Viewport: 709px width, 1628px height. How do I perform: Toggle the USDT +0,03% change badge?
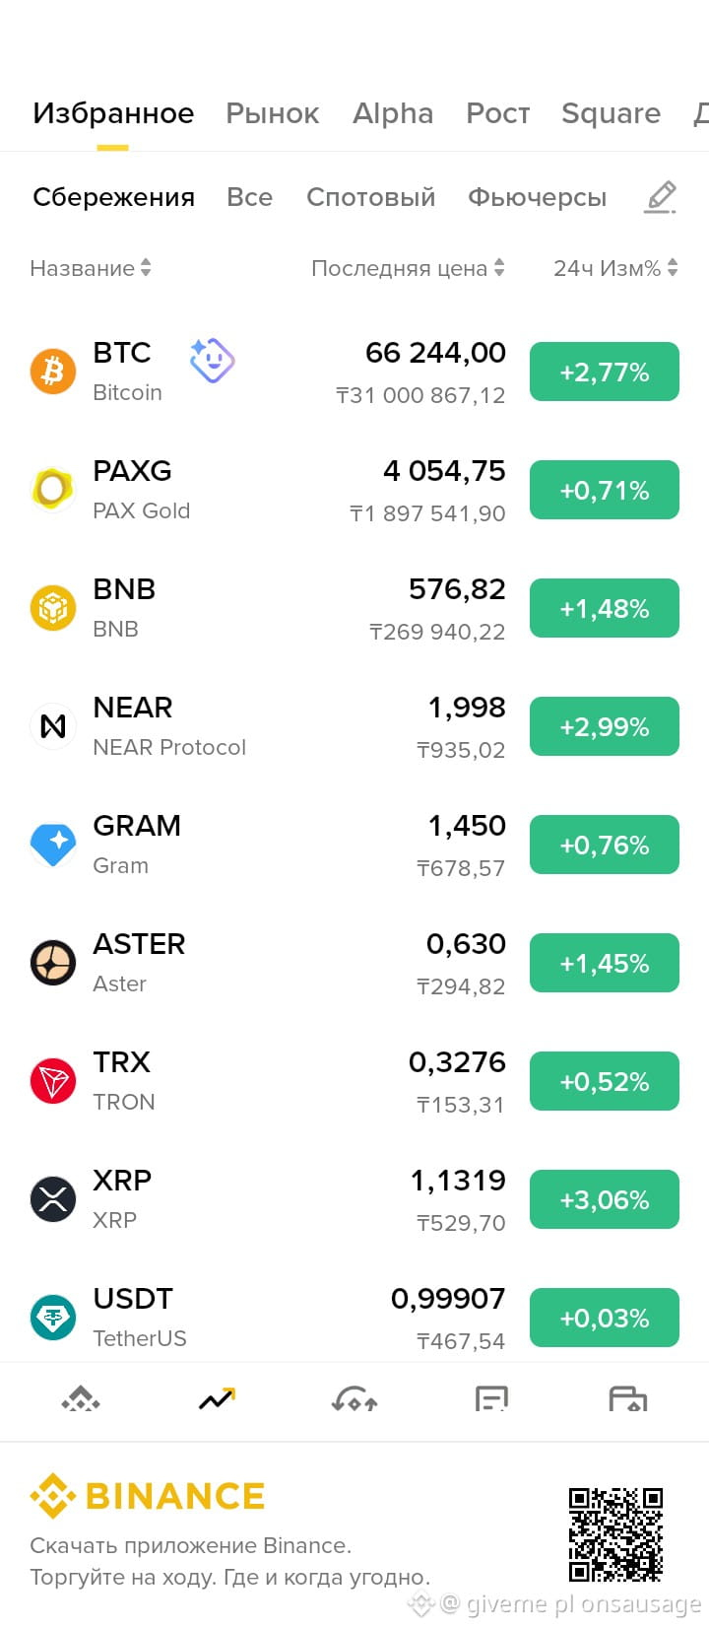click(x=605, y=1318)
